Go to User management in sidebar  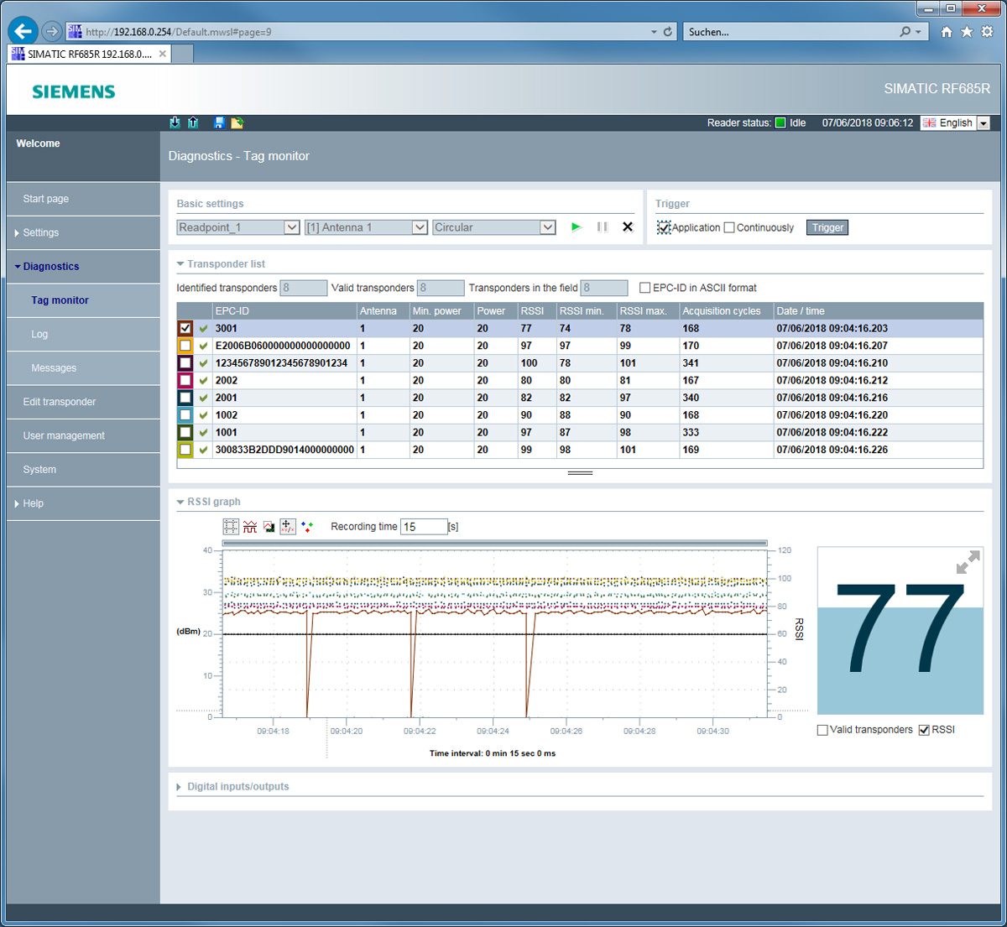[64, 435]
